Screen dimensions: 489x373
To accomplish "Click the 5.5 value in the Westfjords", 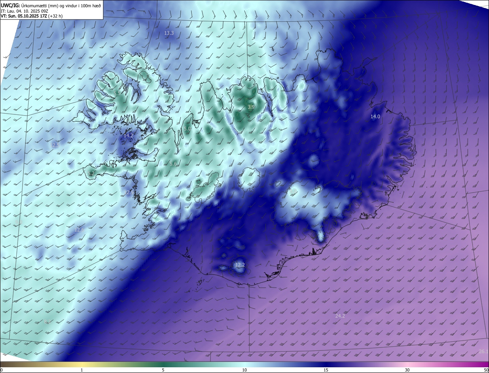I will click(117, 93).
